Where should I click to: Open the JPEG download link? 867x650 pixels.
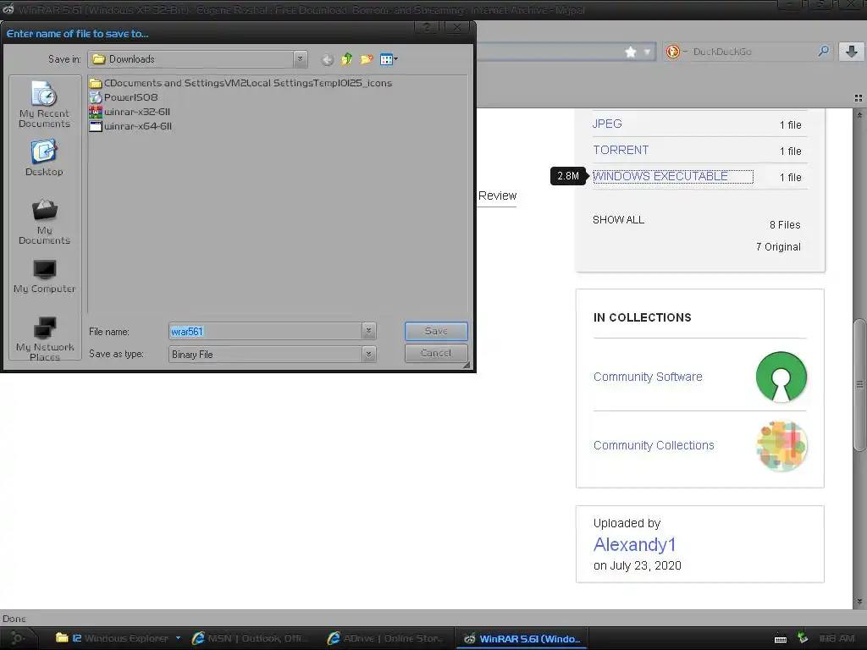(x=607, y=124)
